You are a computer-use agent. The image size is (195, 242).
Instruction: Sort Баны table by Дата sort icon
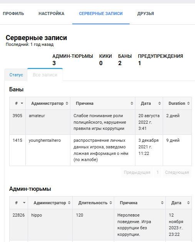coord(160,103)
